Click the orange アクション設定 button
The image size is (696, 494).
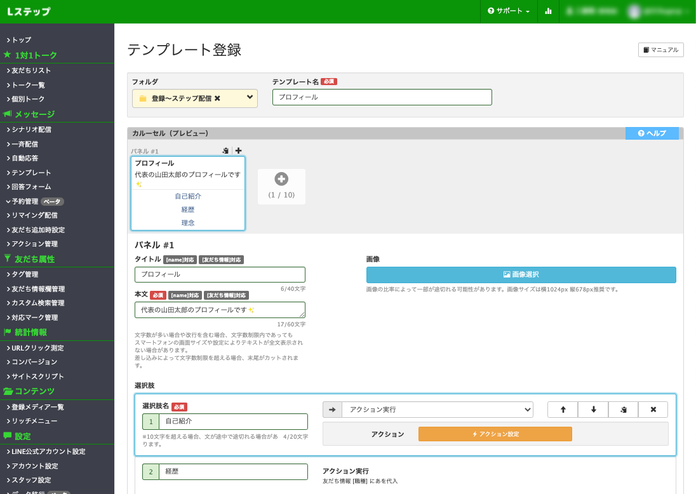pyautogui.click(x=495, y=434)
